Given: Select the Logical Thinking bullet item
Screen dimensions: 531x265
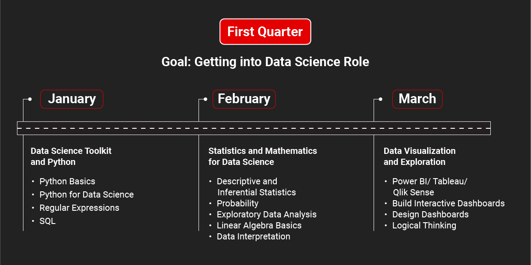Looking at the screenshot, I should (424, 225).
